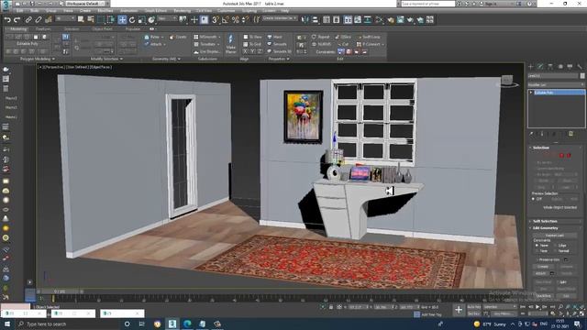The height and width of the screenshot is (330, 587).
Task: Click the QuickSlice button
Action: pos(544,295)
